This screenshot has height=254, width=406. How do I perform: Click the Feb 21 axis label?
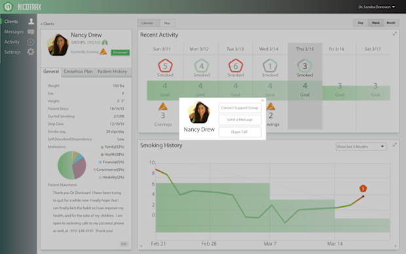(x=158, y=244)
